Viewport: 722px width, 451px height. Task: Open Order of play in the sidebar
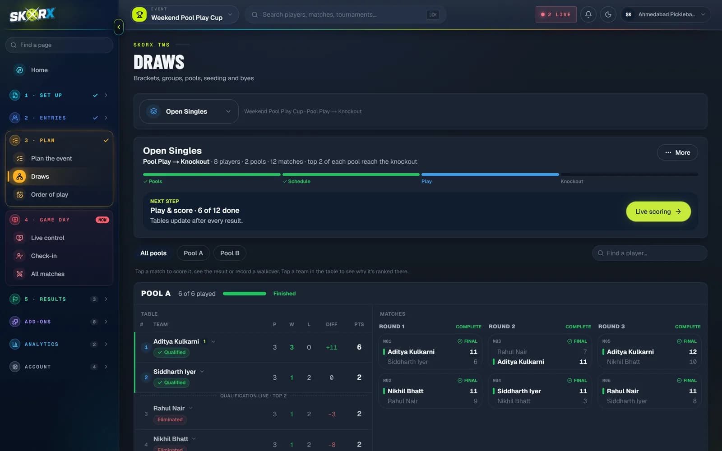[x=59, y=194]
